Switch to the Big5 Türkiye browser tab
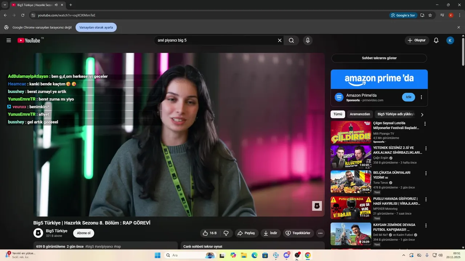The width and height of the screenshot is (465, 261). 35,5
